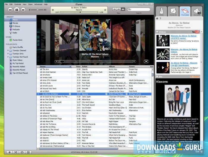Open the Help menu
Viewport: 208px width, 157px height.
[46, 4]
